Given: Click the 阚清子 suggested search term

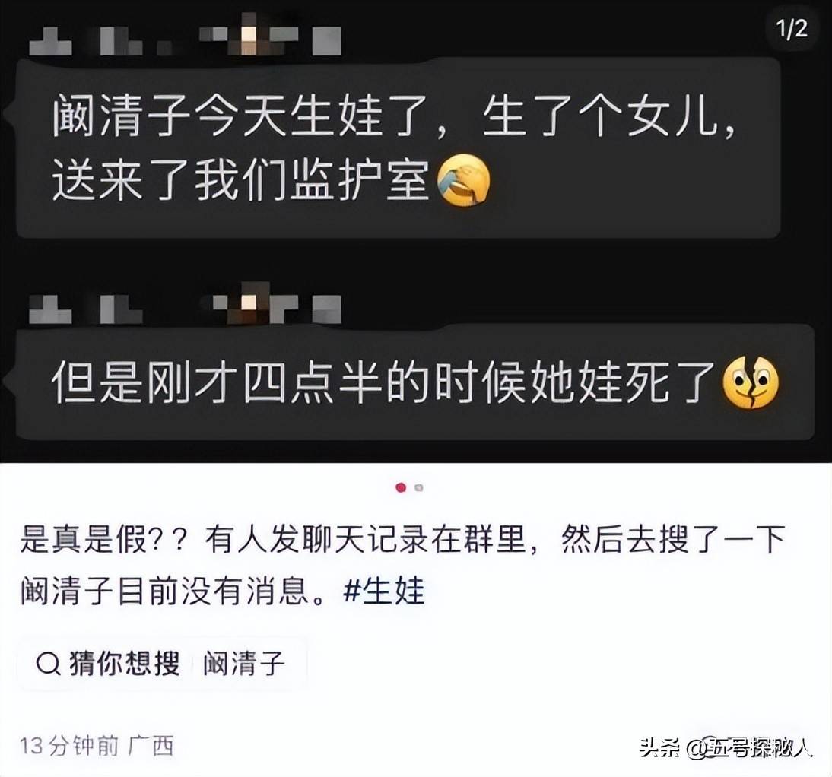Looking at the screenshot, I should (243, 664).
